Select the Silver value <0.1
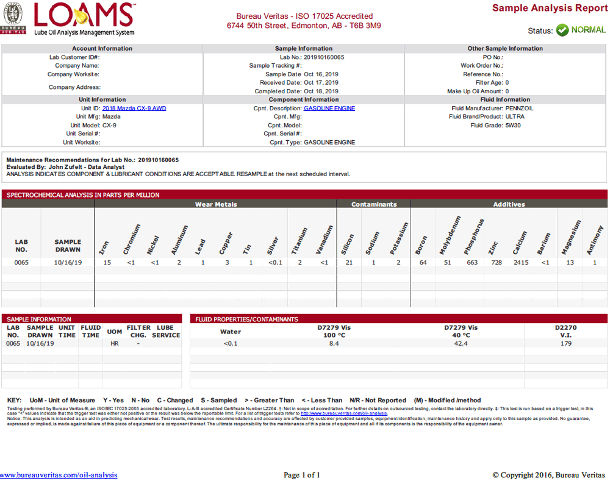Viewport: 610px width, 481px height. (275, 263)
